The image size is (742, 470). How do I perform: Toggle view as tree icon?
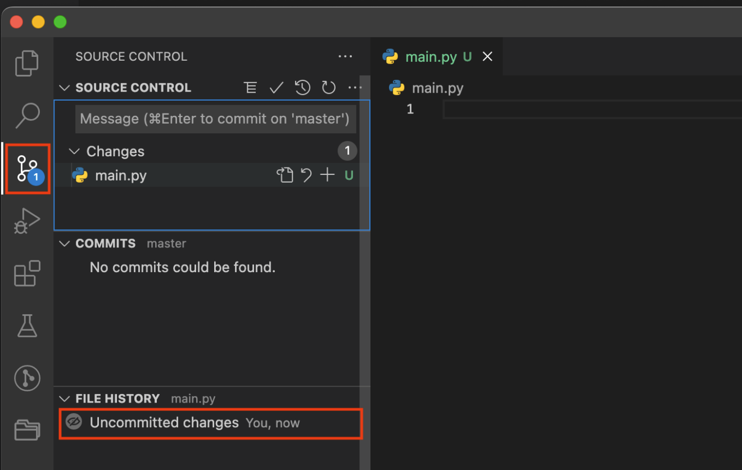point(250,88)
